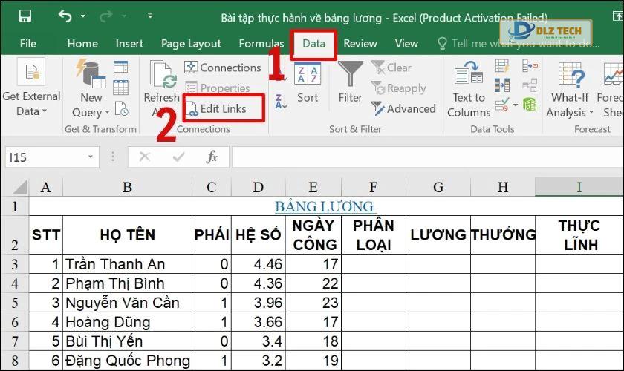The height and width of the screenshot is (371, 624).
Task: Switch to the Formulas tab
Action: tap(261, 43)
